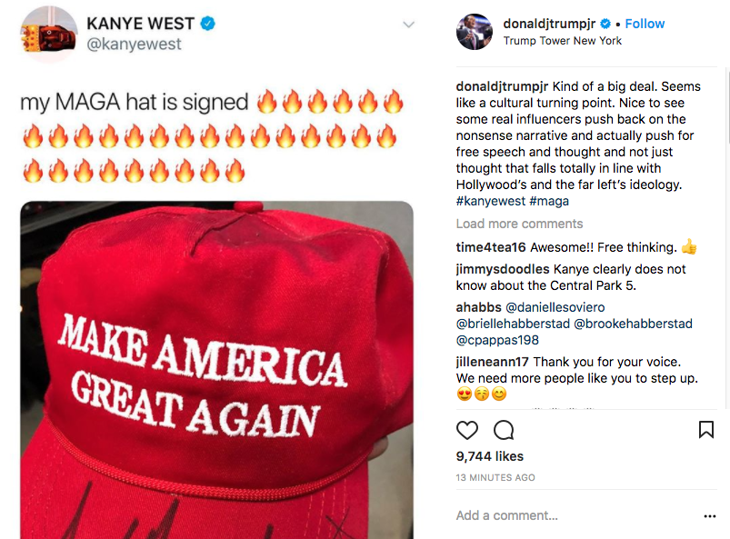This screenshot has width=730, height=539.
Task: Like the post with the heart icon
Action: point(467,430)
